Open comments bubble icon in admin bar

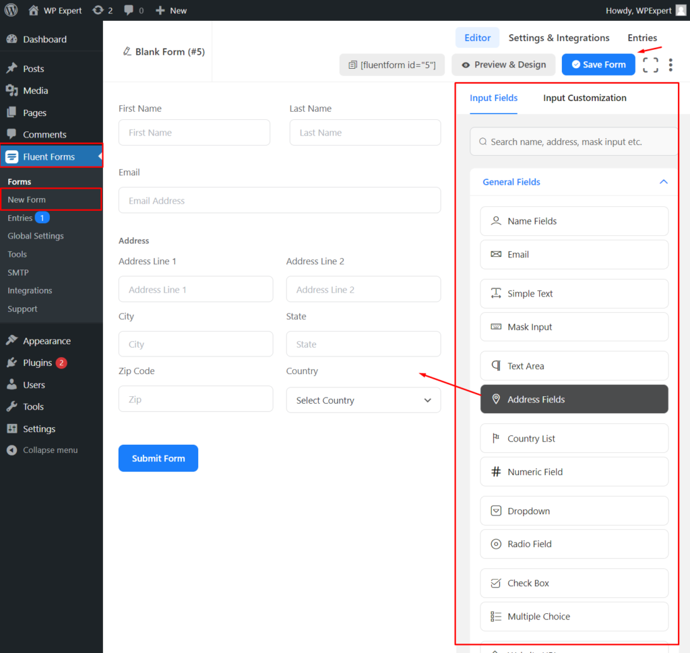coord(129,10)
